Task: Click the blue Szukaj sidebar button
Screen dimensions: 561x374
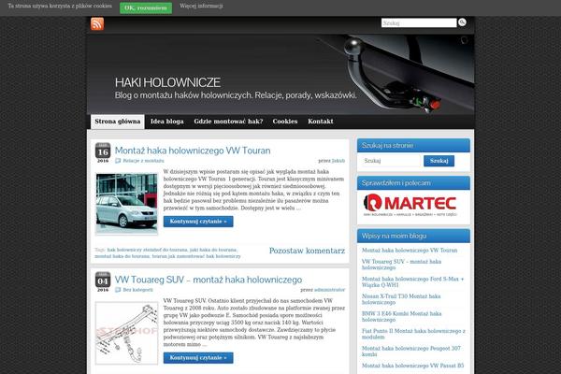Action: pos(439,161)
